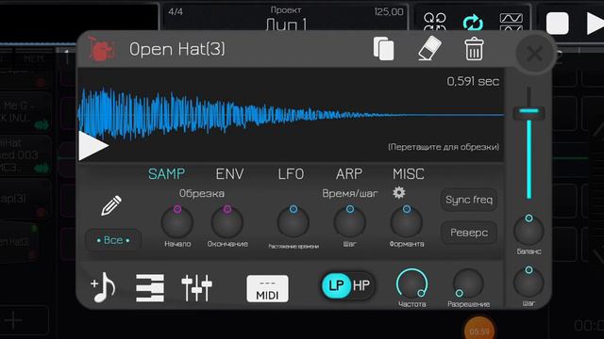604x339 pixels.
Task: Click the Частота filter knob
Action: [411, 283]
